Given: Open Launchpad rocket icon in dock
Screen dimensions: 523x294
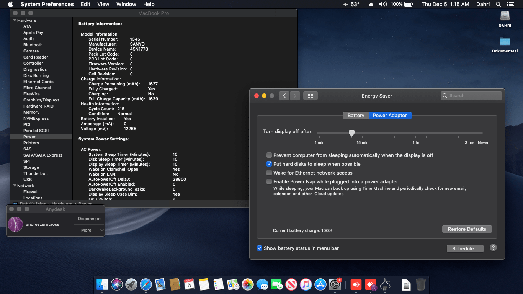Looking at the screenshot, I should click(x=131, y=284).
